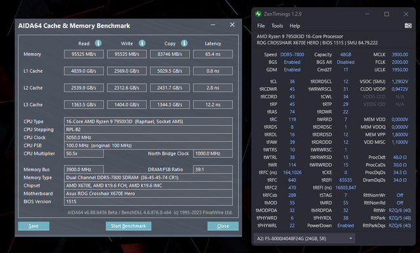
Task: Click the tRAS value 74
Action: coord(292,112)
